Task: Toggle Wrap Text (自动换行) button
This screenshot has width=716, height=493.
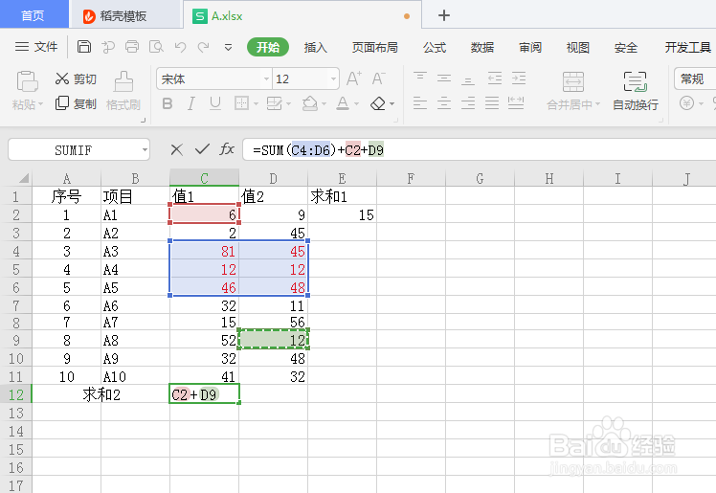Action: pos(636,91)
